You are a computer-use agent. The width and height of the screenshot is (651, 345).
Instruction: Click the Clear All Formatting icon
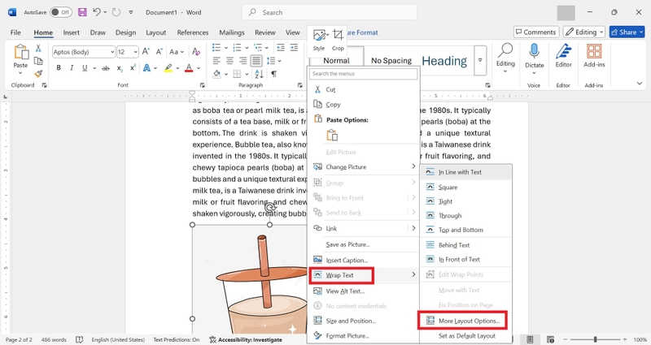pos(196,52)
